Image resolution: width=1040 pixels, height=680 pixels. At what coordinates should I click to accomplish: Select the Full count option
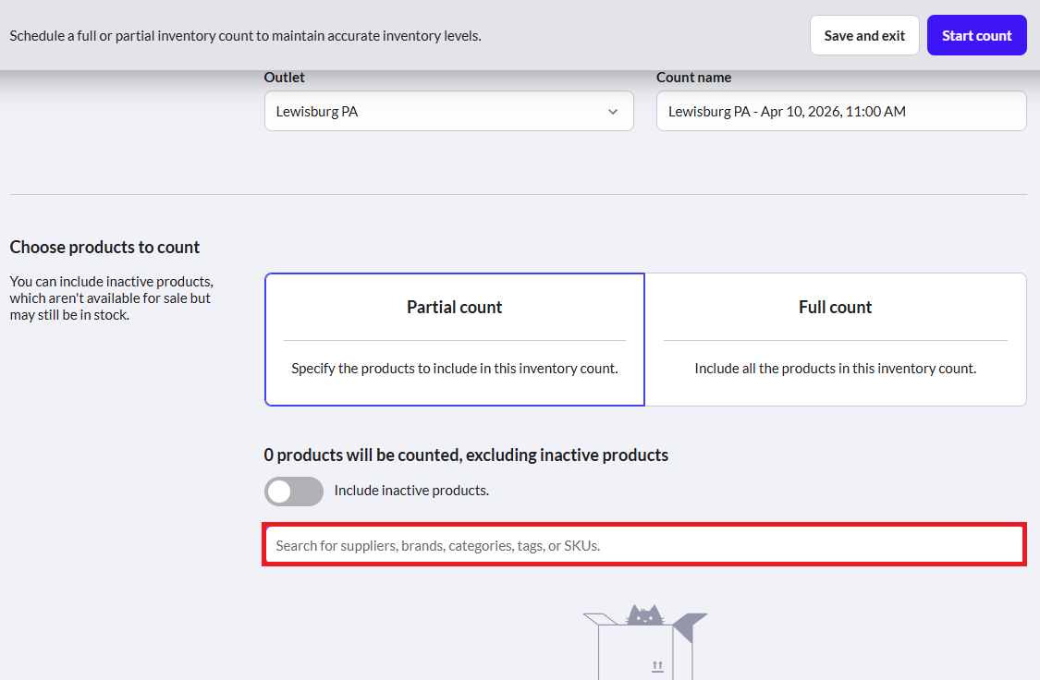pos(835,339)
